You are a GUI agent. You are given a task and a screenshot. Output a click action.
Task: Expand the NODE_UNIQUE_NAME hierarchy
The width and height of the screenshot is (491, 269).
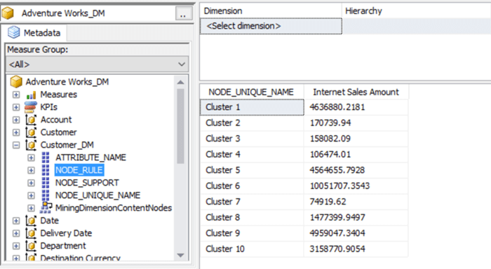click(x=31, y=195)
